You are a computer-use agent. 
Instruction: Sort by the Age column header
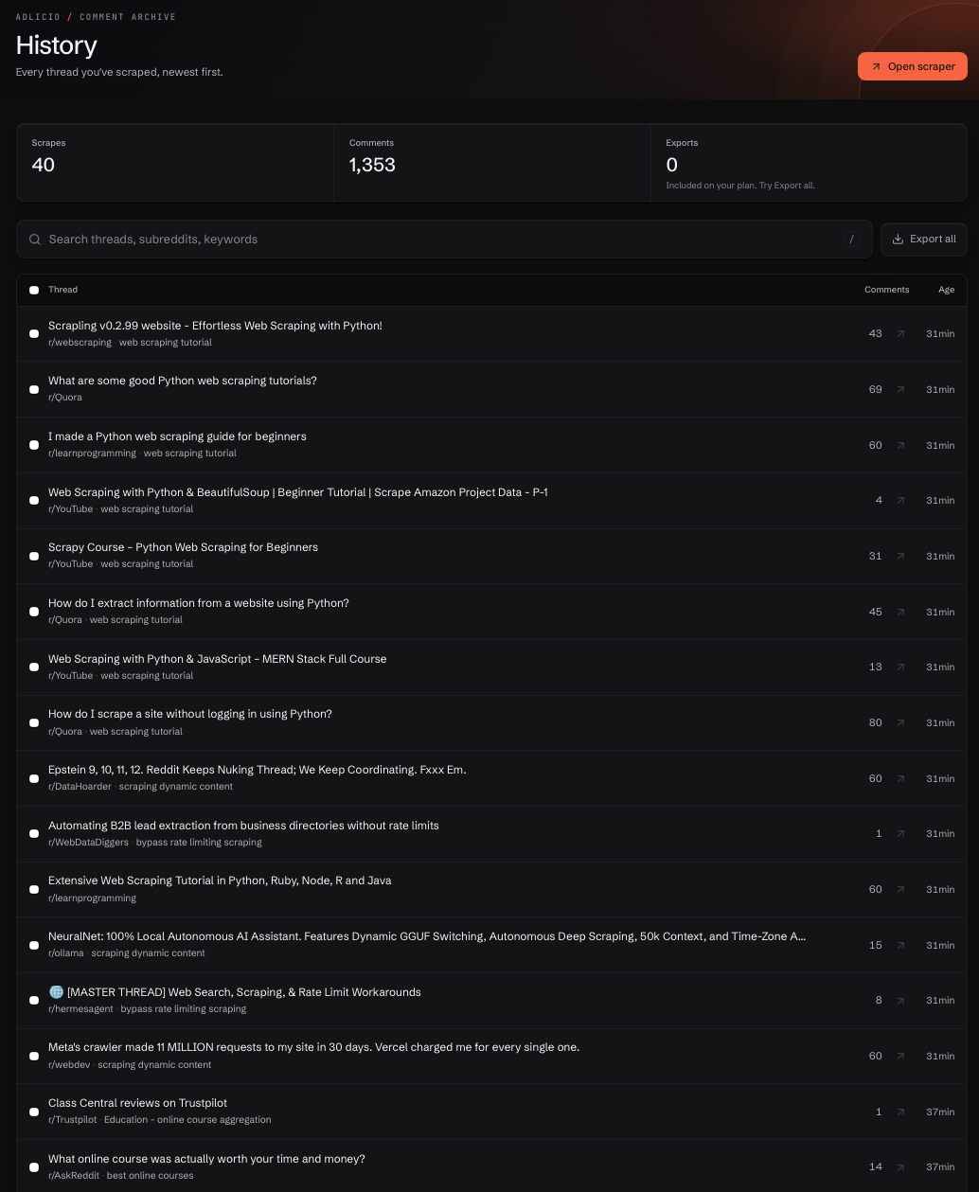(x=946, y=290)
